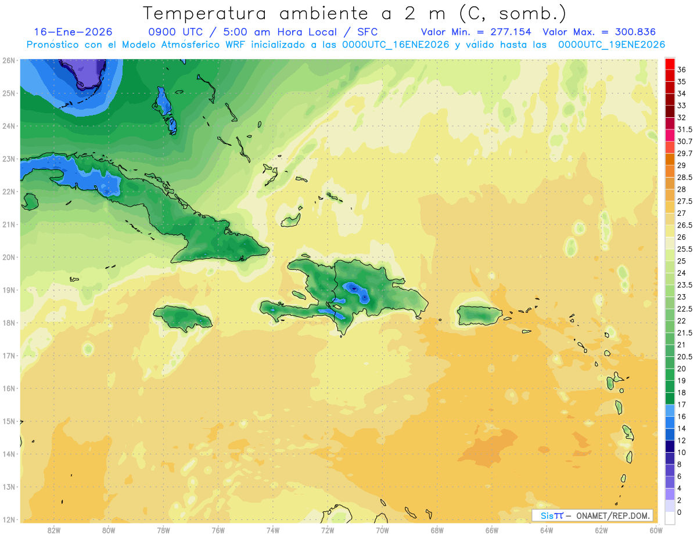Image resolution: width=697 pixels, height=538 pixels.
Task: Click the white swatch below legend value 0
Action: point(670,518)
